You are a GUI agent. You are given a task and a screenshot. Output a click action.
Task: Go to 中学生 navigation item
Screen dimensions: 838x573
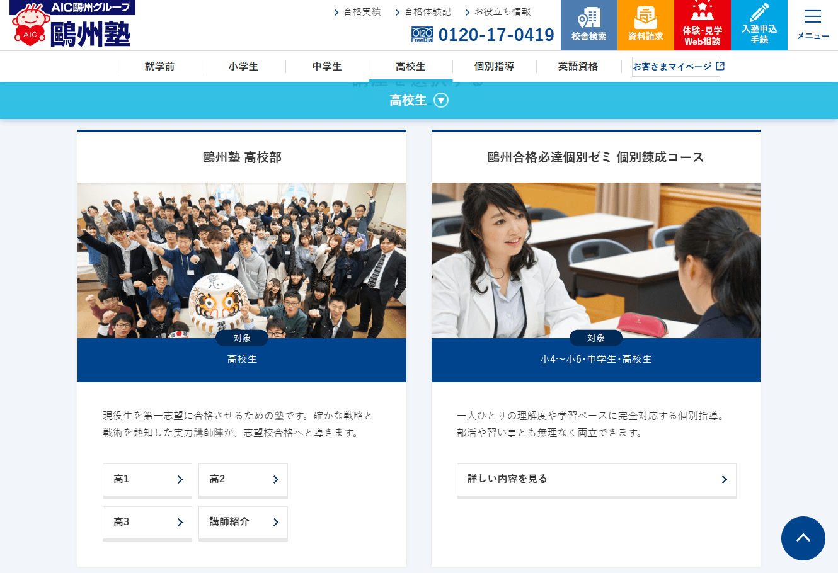click(327, 67)
